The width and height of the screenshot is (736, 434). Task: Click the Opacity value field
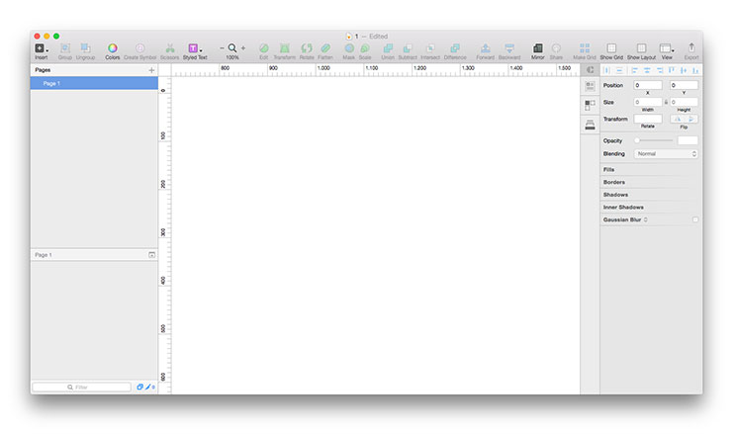coord(688,140)
